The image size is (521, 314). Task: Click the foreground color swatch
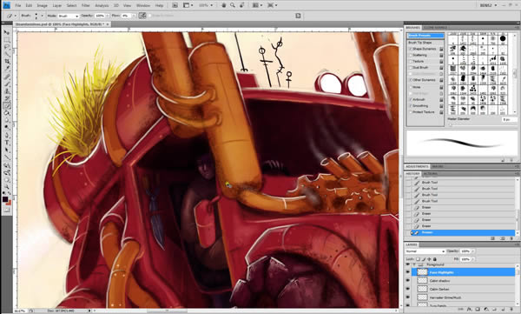[x=5, y=199]
